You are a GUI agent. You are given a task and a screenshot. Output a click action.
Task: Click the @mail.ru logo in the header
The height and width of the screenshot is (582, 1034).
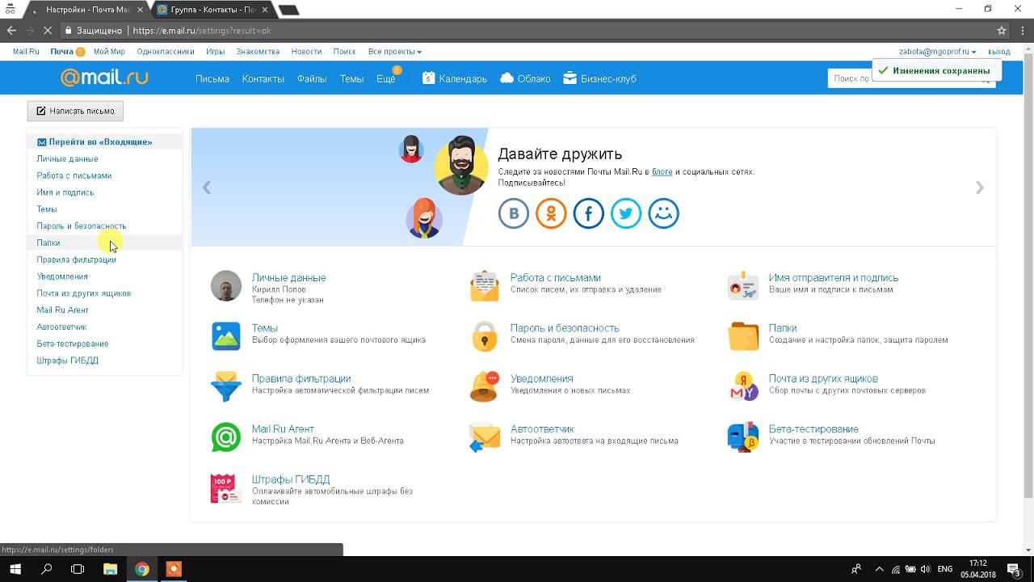coord(104,78)
